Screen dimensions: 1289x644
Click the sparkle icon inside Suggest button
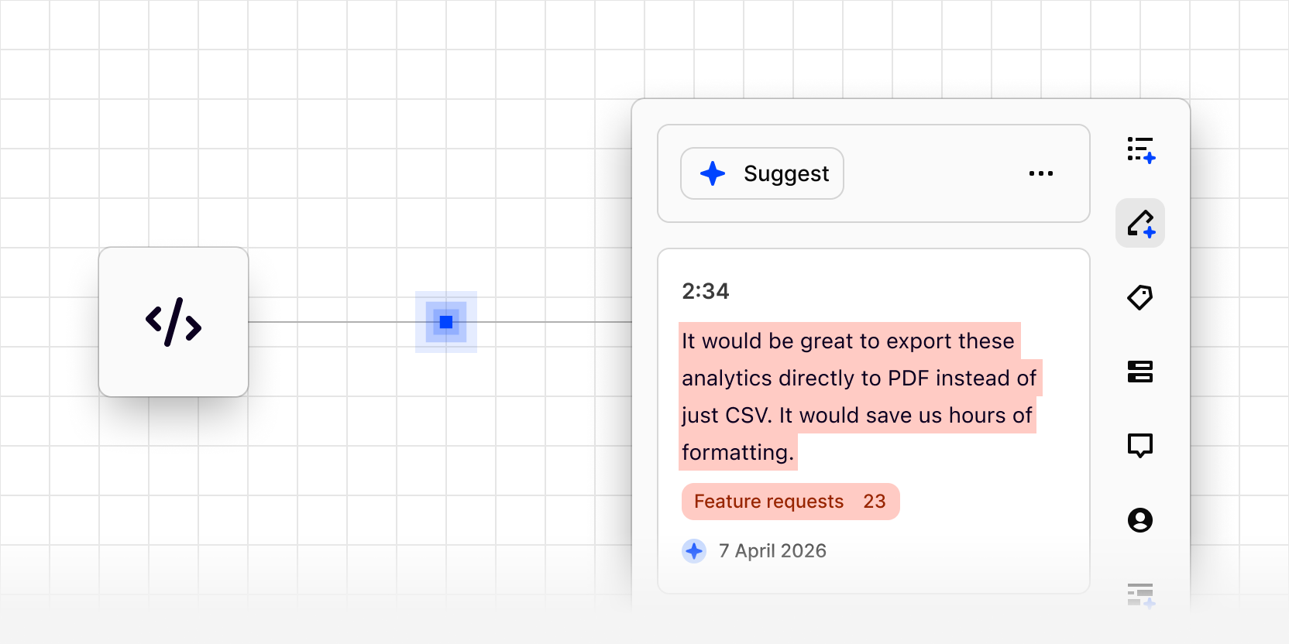pyautogui.click(x=713, y=173)
